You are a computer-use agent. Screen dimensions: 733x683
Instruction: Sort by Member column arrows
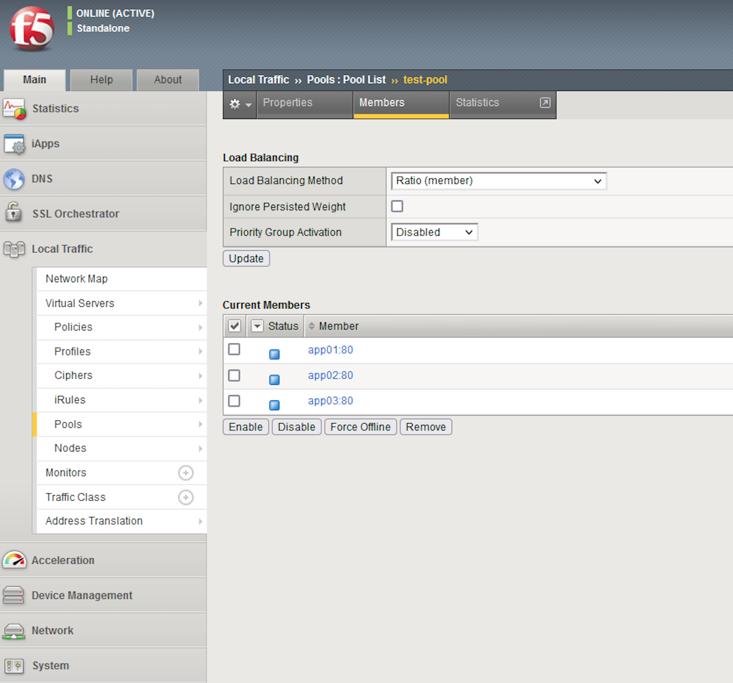(x=312, y=326)
